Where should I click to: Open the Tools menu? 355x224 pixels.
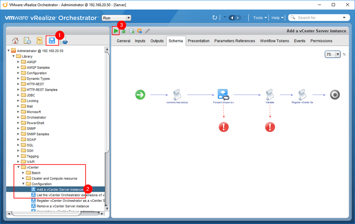pos(260,18)
